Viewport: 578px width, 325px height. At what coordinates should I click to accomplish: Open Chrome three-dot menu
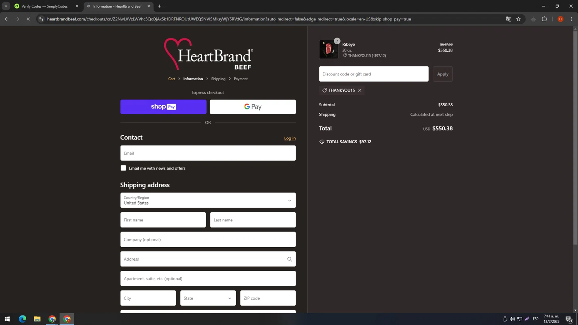tap(571, 19)
